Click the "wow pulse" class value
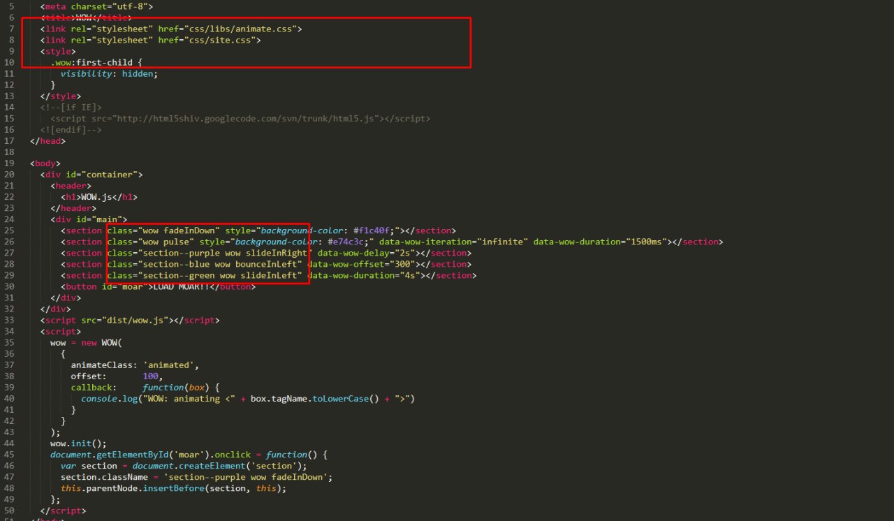The width and height of the screenshot is (894, 521). click(x=166, y=241)
